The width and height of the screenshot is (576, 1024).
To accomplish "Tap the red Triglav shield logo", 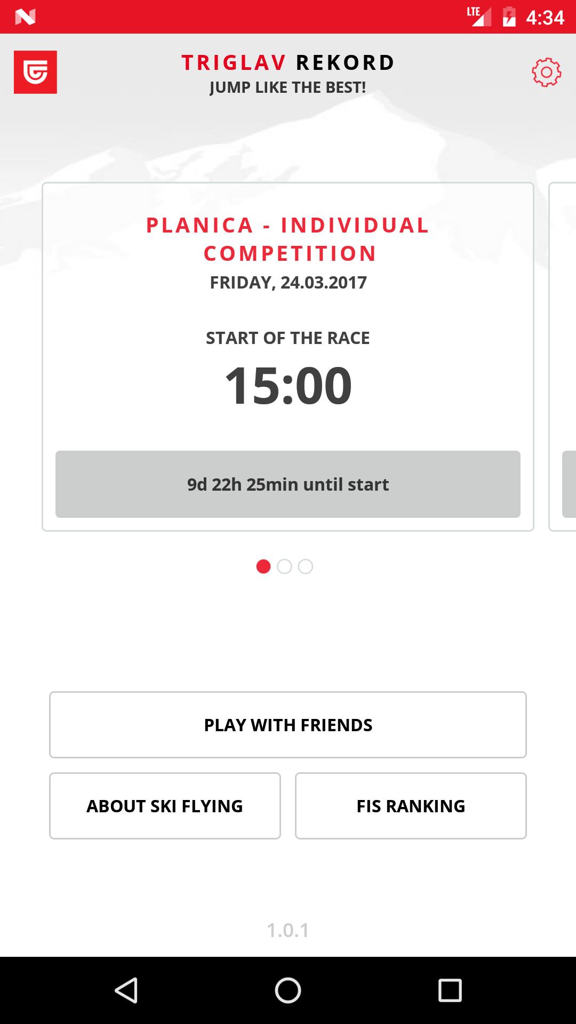I will pyautogui.click(x=35, y=72).
